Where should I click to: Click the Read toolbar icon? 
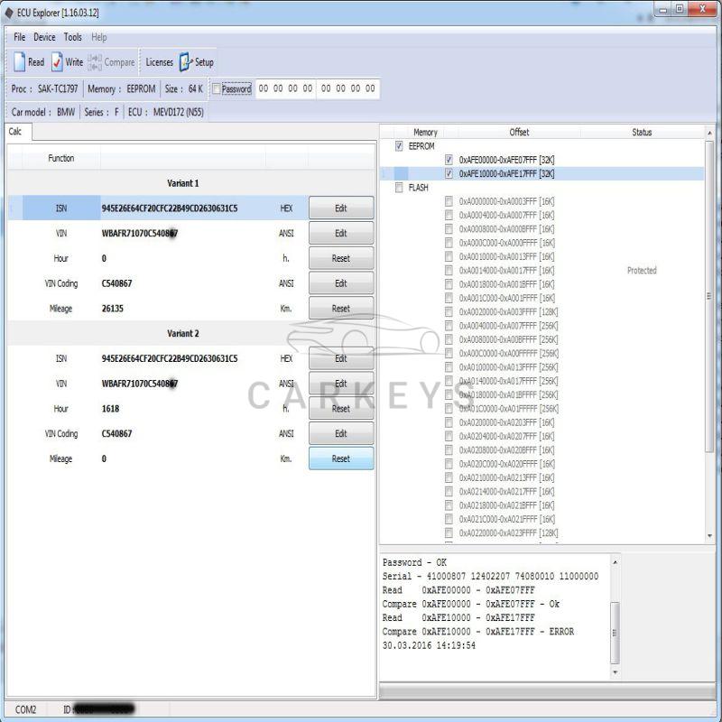[x=19, y=61]
